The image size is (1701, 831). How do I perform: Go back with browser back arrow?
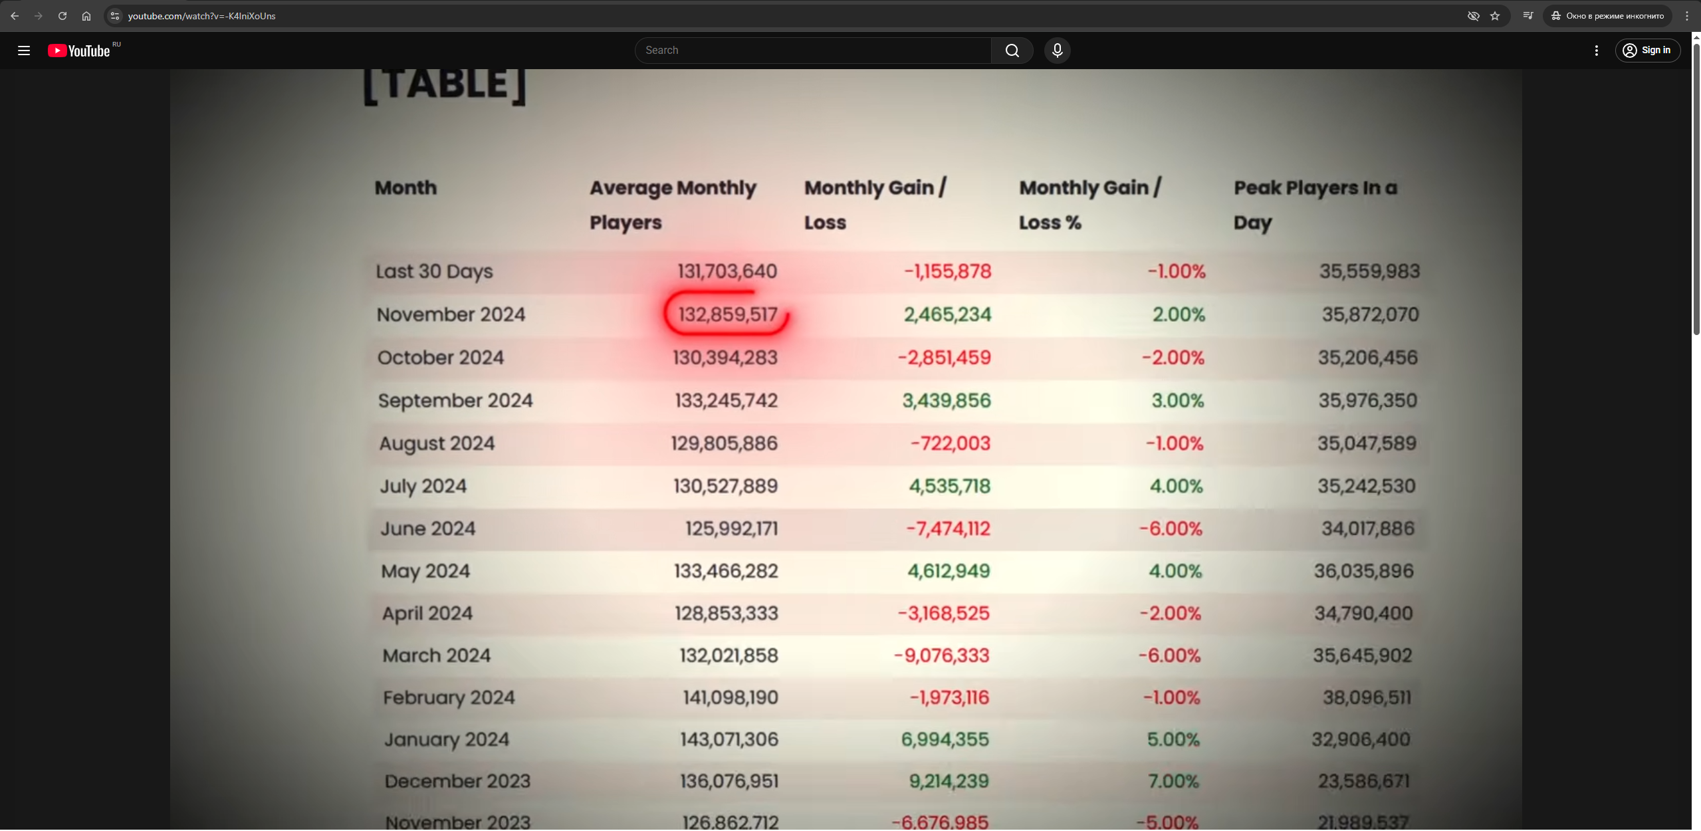15,16
